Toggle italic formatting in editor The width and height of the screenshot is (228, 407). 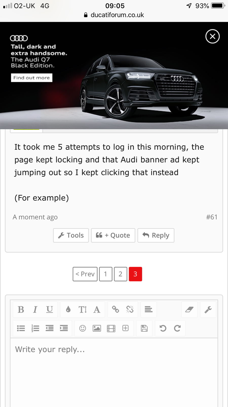35,310
